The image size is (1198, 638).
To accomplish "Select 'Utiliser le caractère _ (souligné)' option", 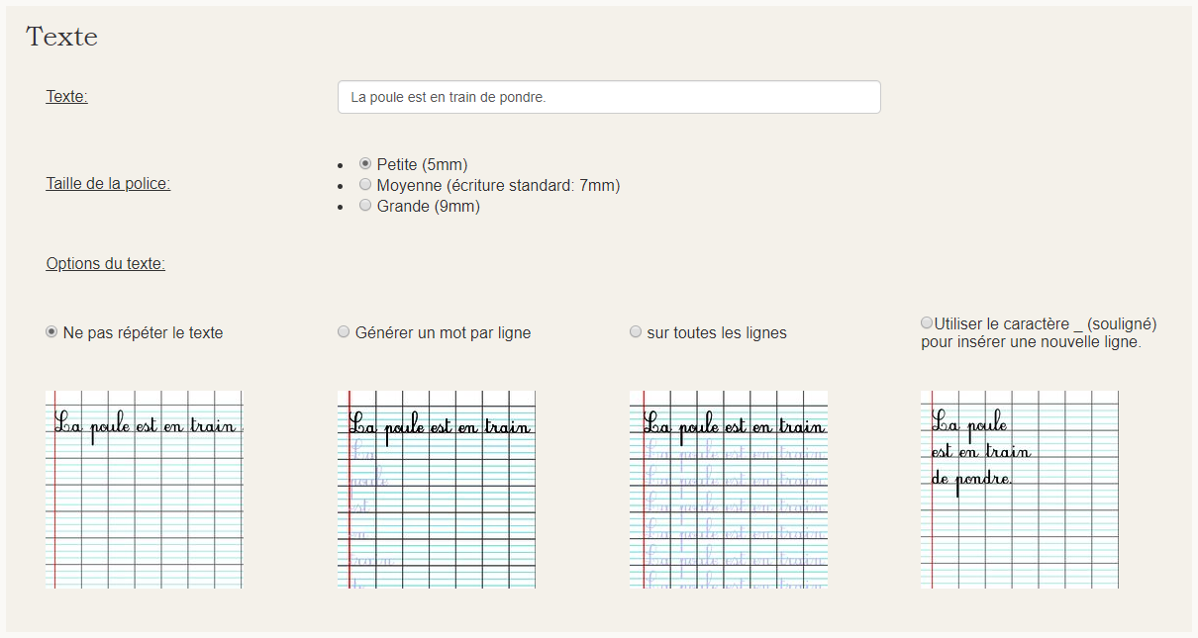I will [927, 322].
